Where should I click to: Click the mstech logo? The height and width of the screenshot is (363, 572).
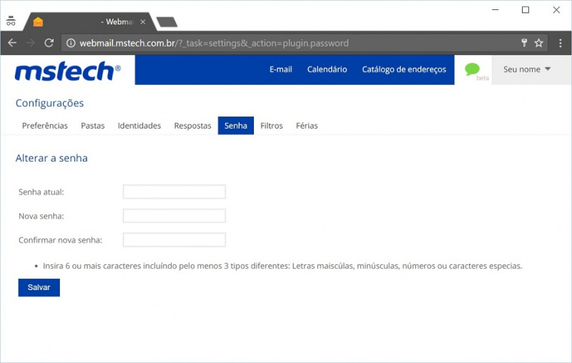pos(67,71)
